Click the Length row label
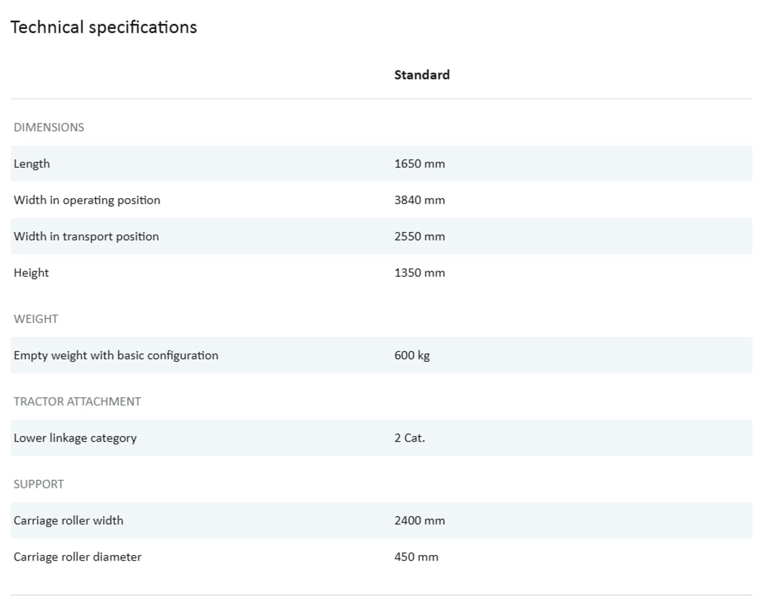Viewport: 760px width, 598px height. [x=32, y=163]
